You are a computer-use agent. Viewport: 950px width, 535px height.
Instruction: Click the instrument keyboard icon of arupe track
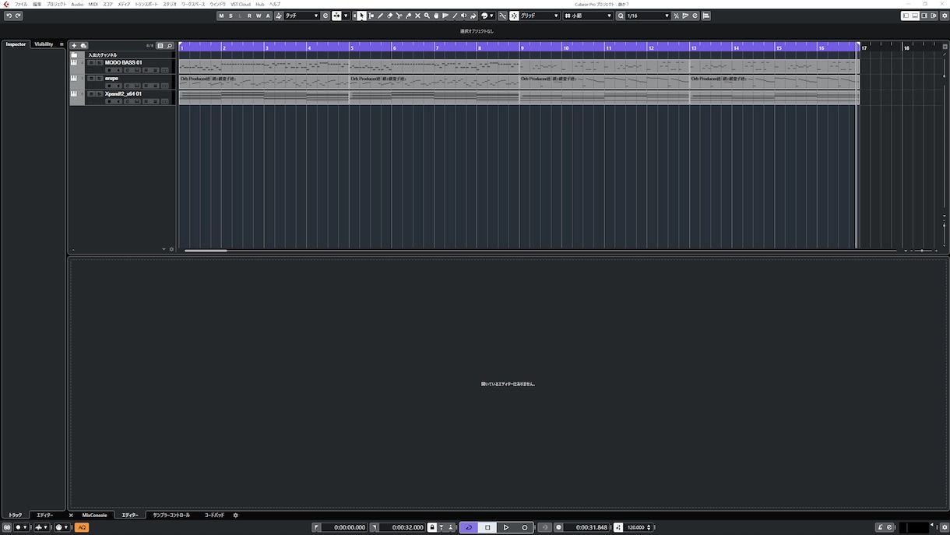click(74, 79)
